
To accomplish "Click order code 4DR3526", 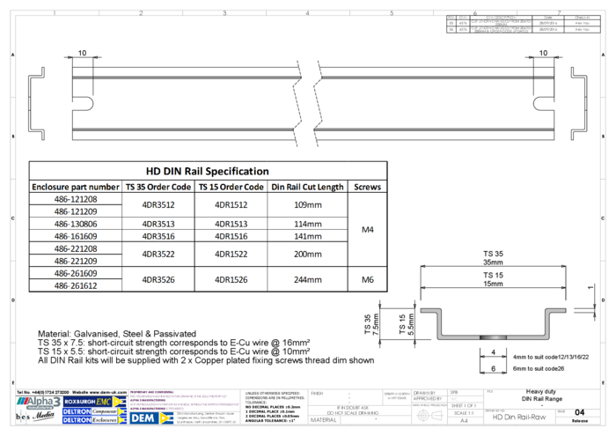I will click(x=158, y=280).
